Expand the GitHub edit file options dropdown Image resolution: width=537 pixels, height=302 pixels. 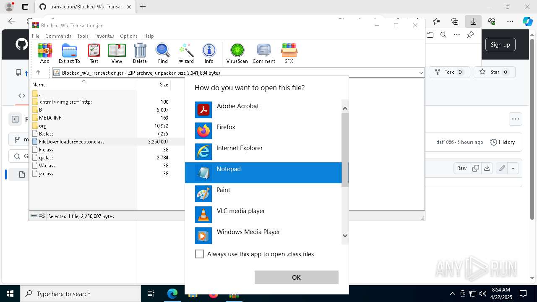(x=513, y=168)
